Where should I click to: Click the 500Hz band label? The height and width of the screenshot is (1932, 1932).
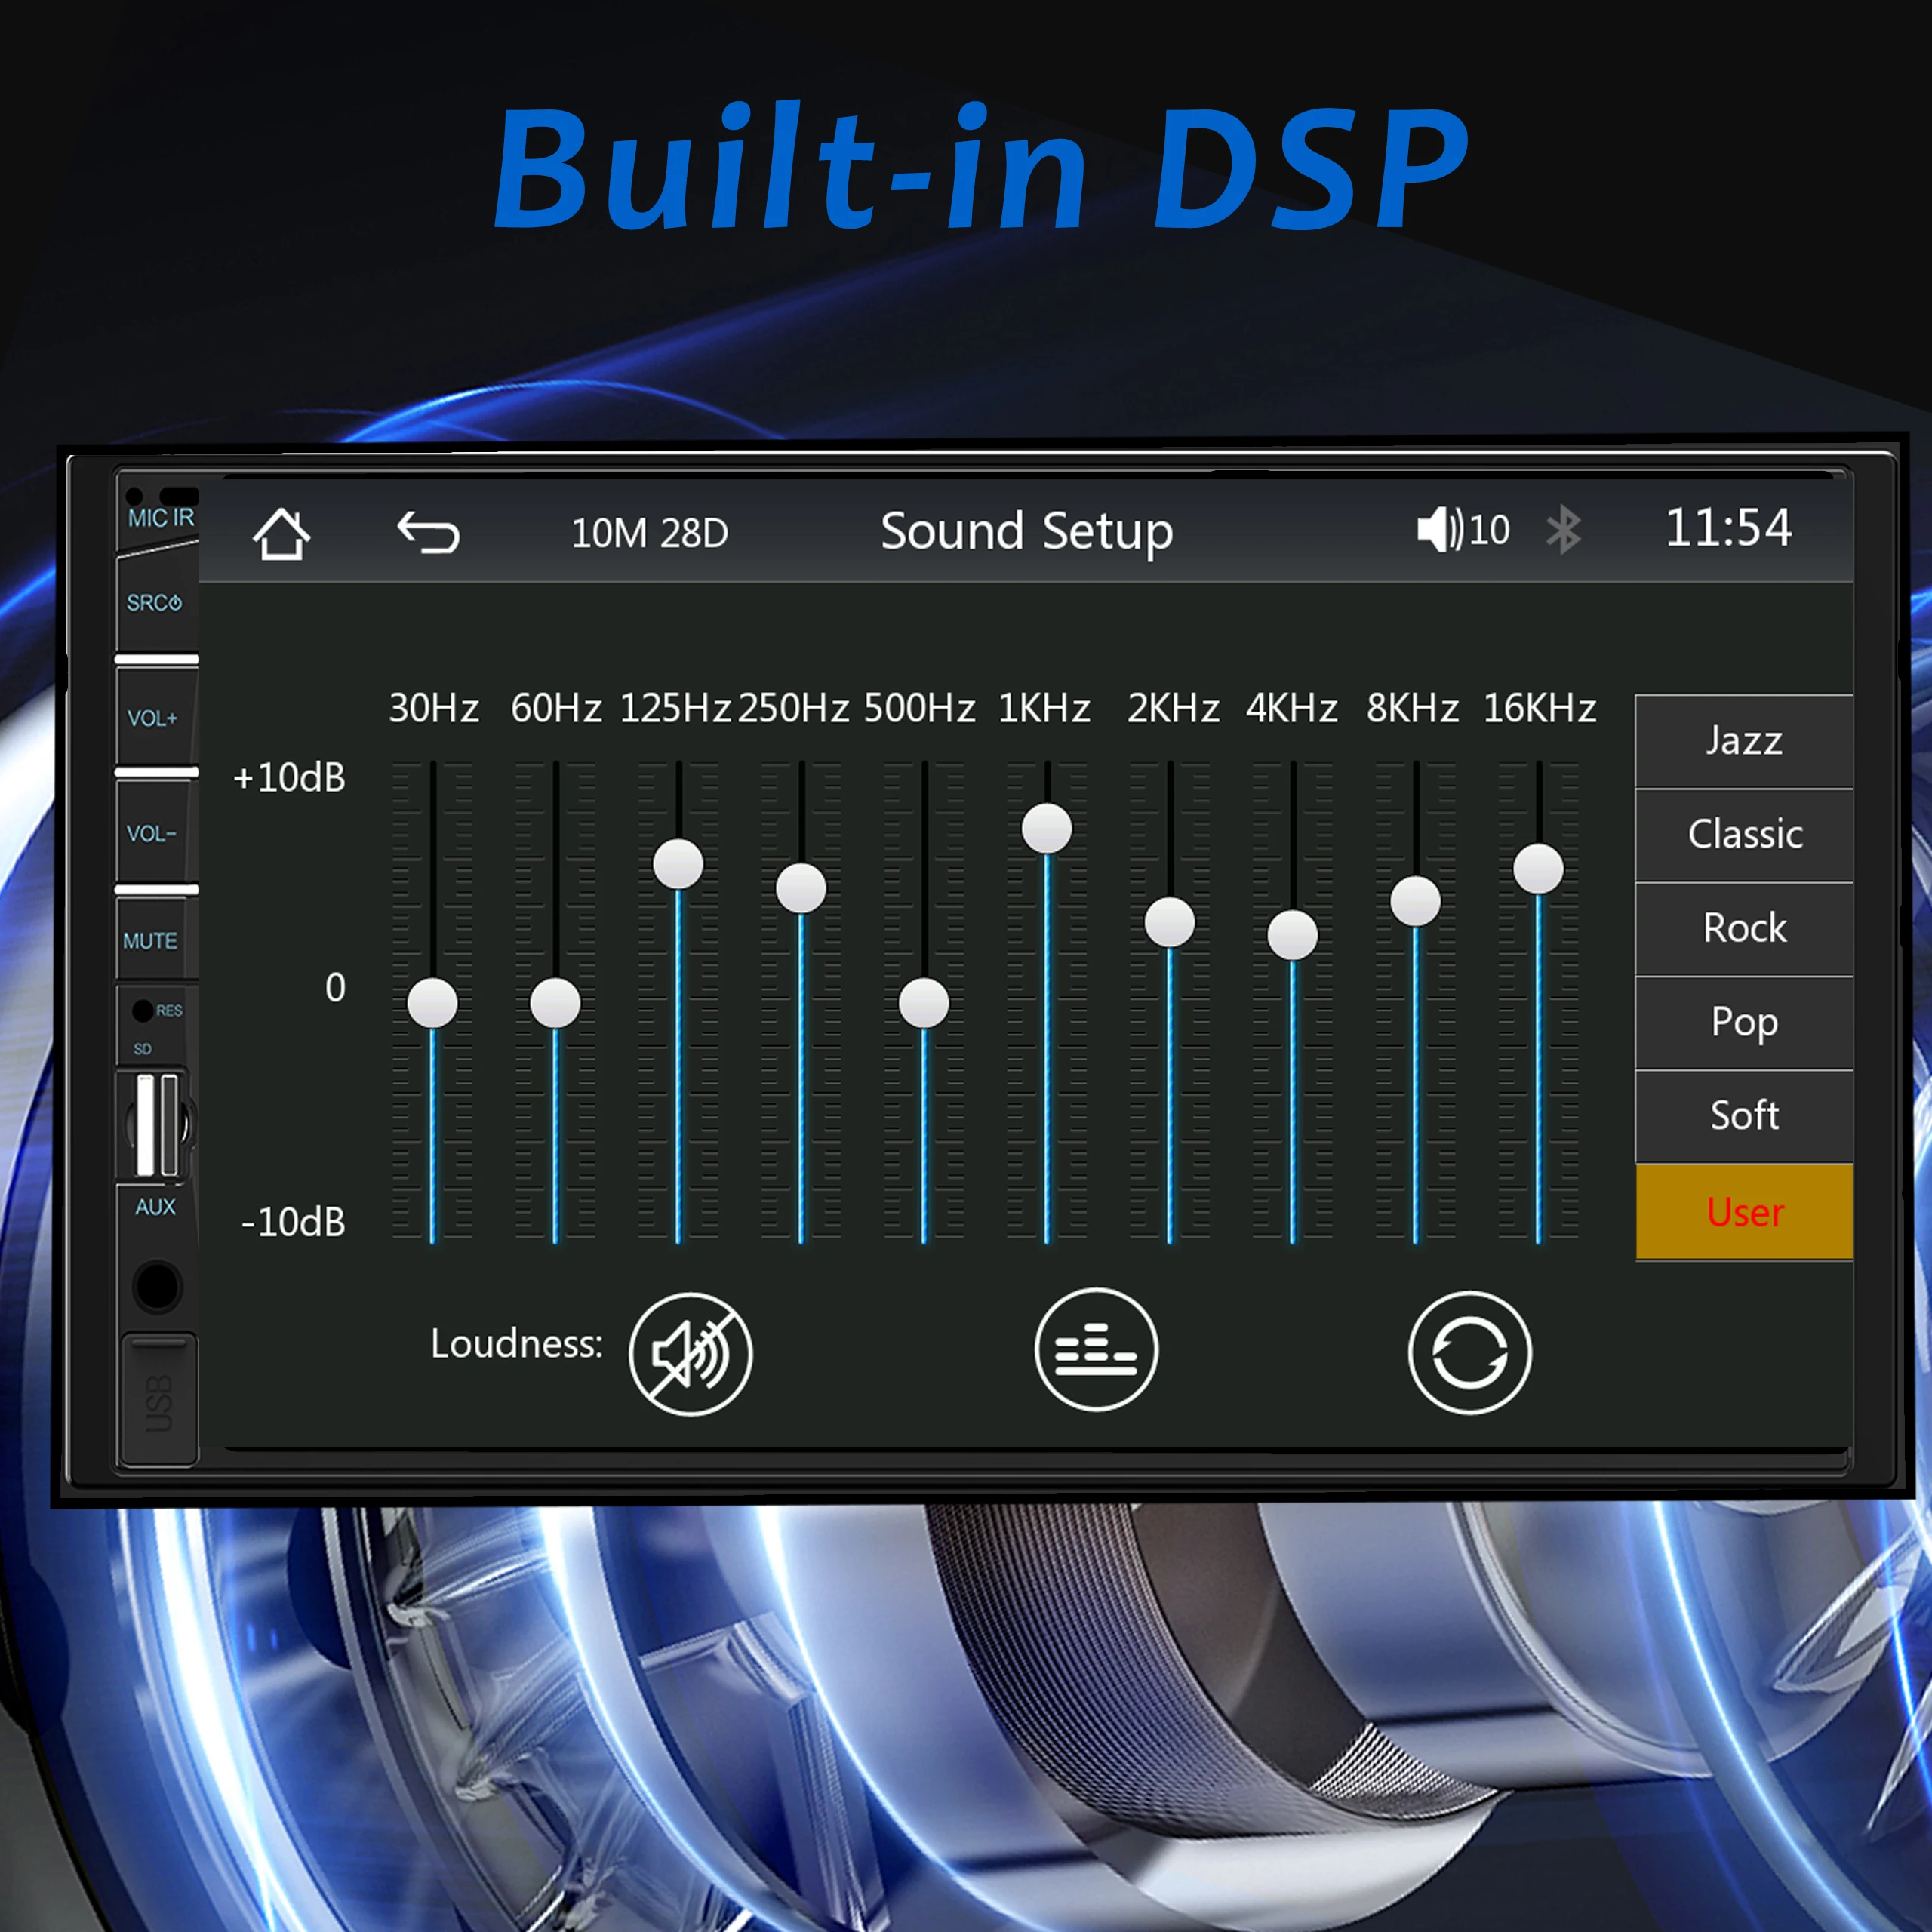[x=919, y=708]
